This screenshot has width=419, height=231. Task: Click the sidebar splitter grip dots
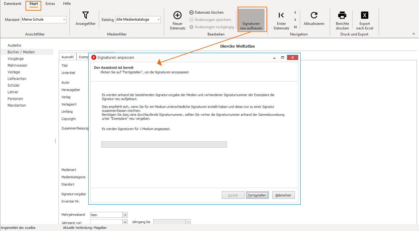point(56,141)
